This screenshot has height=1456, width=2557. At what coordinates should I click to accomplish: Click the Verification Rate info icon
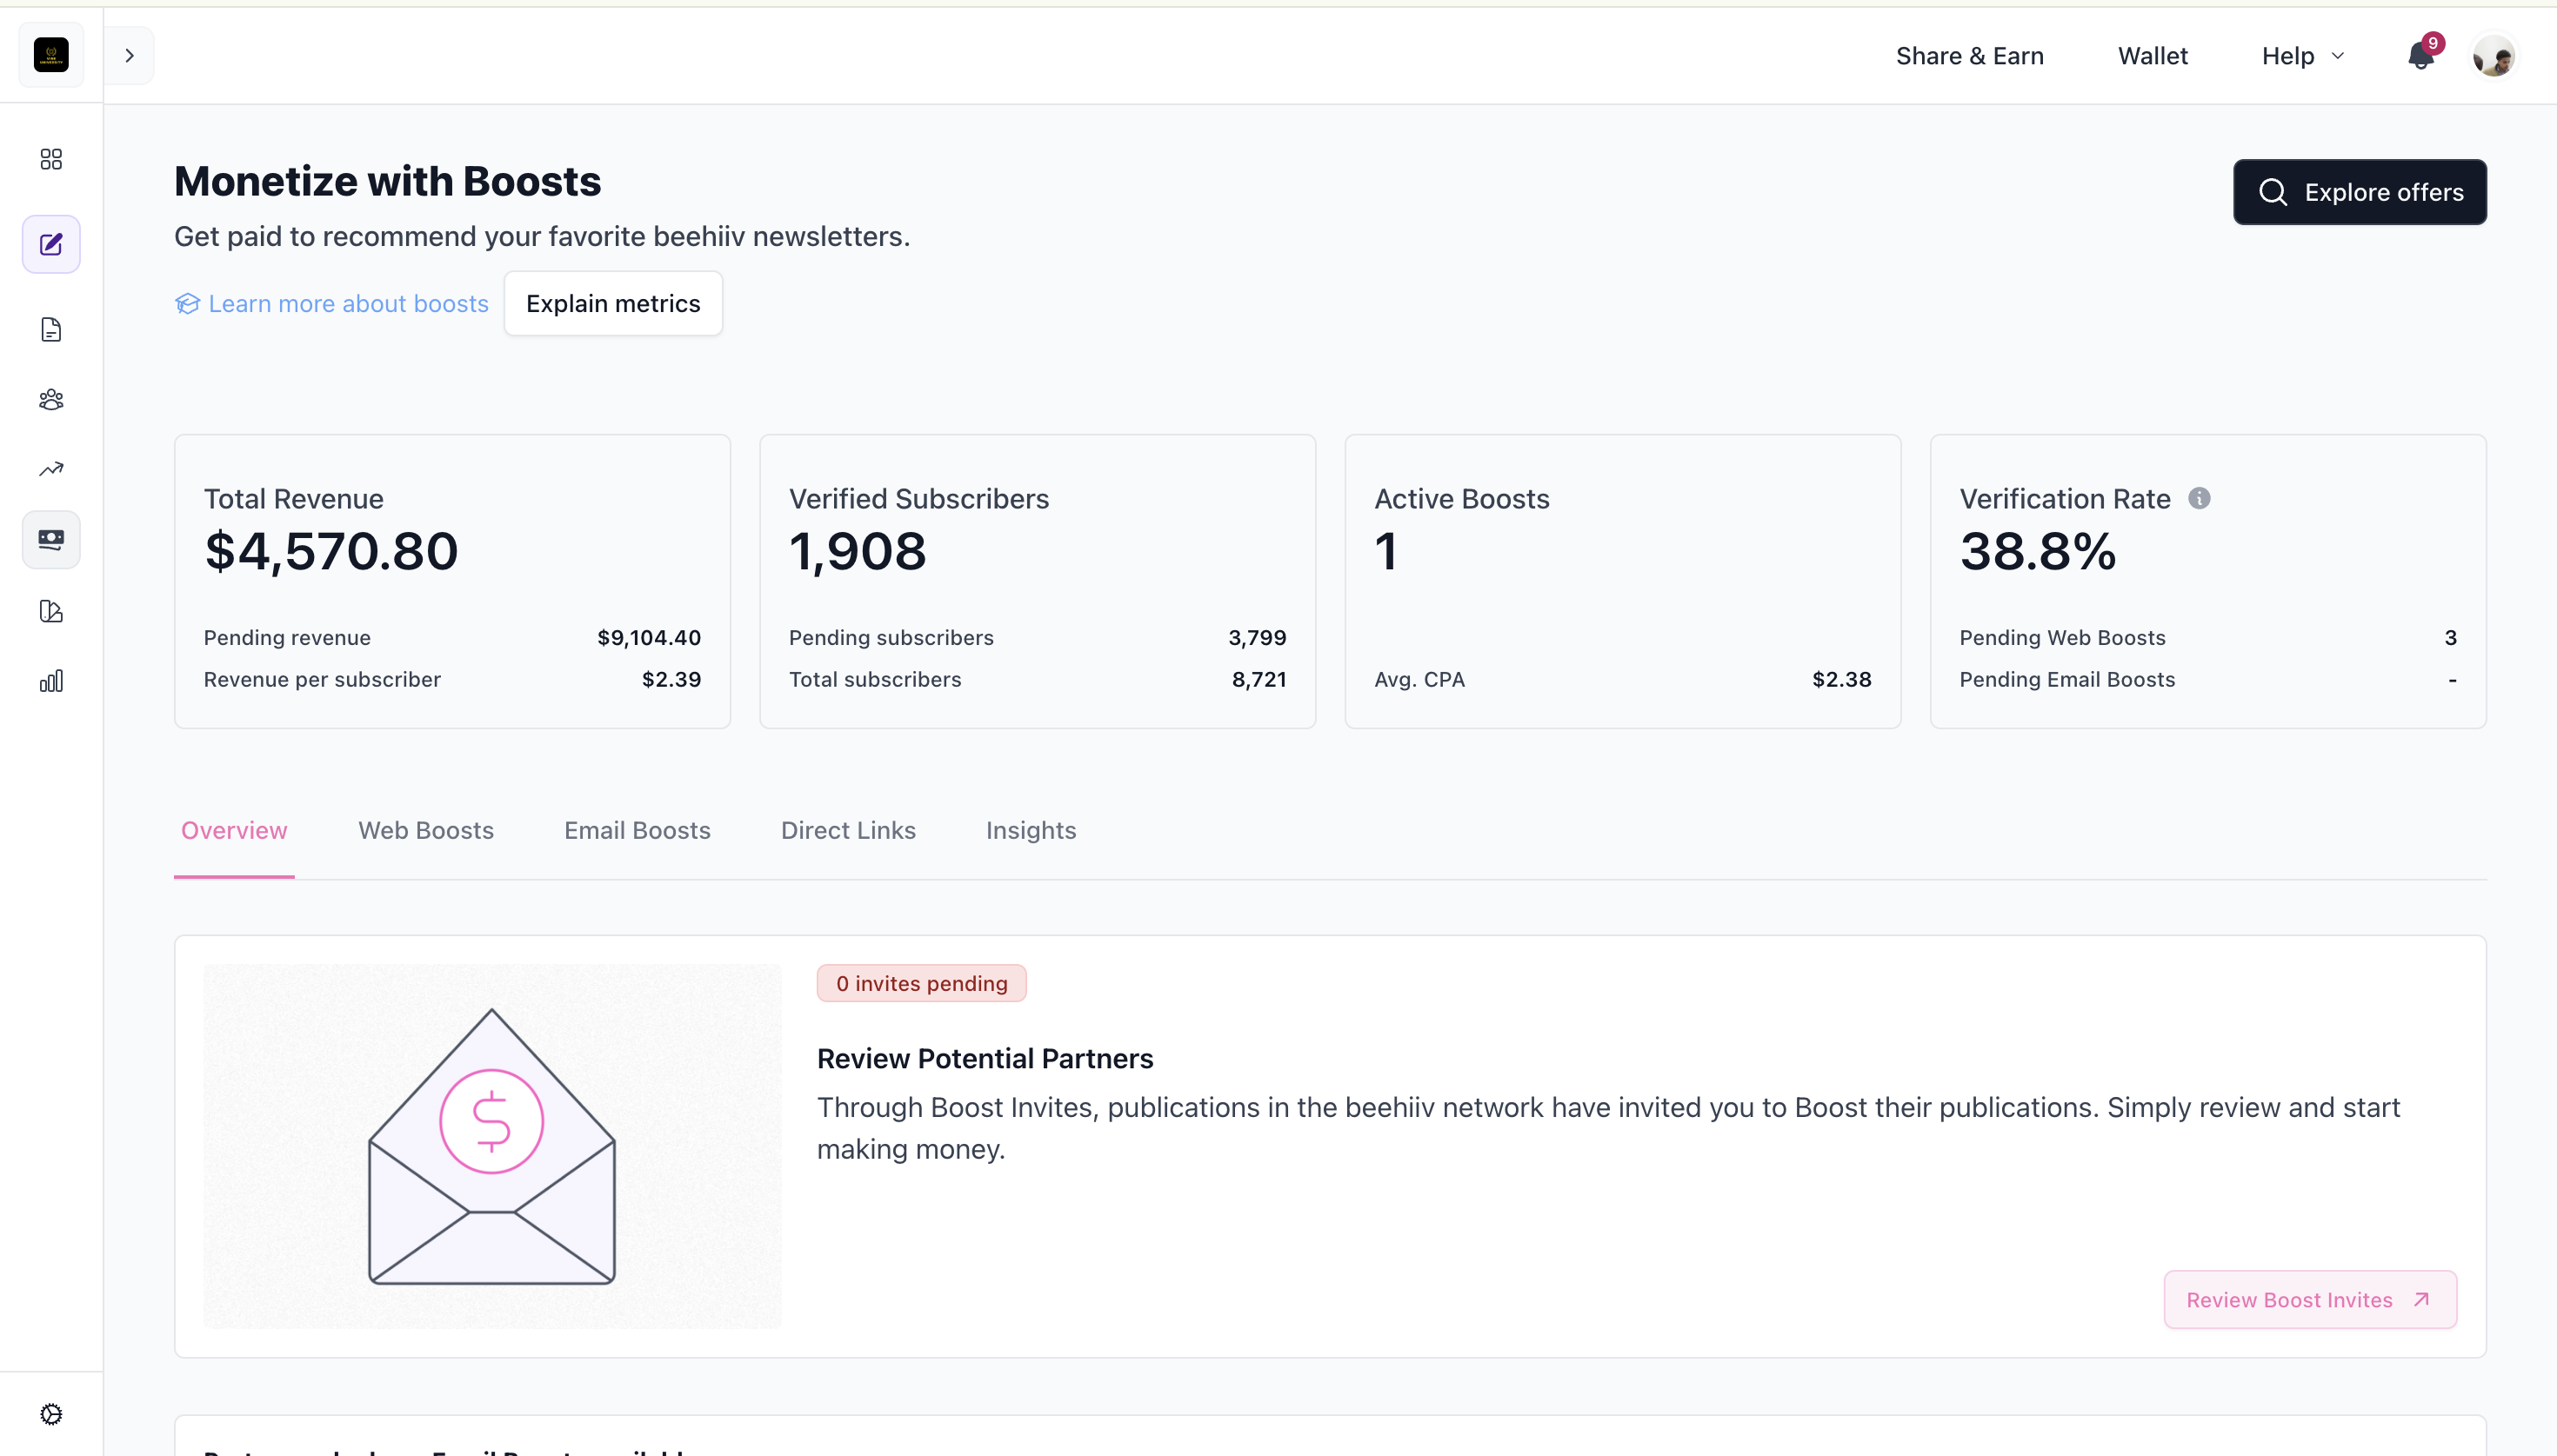[2199, 498]
